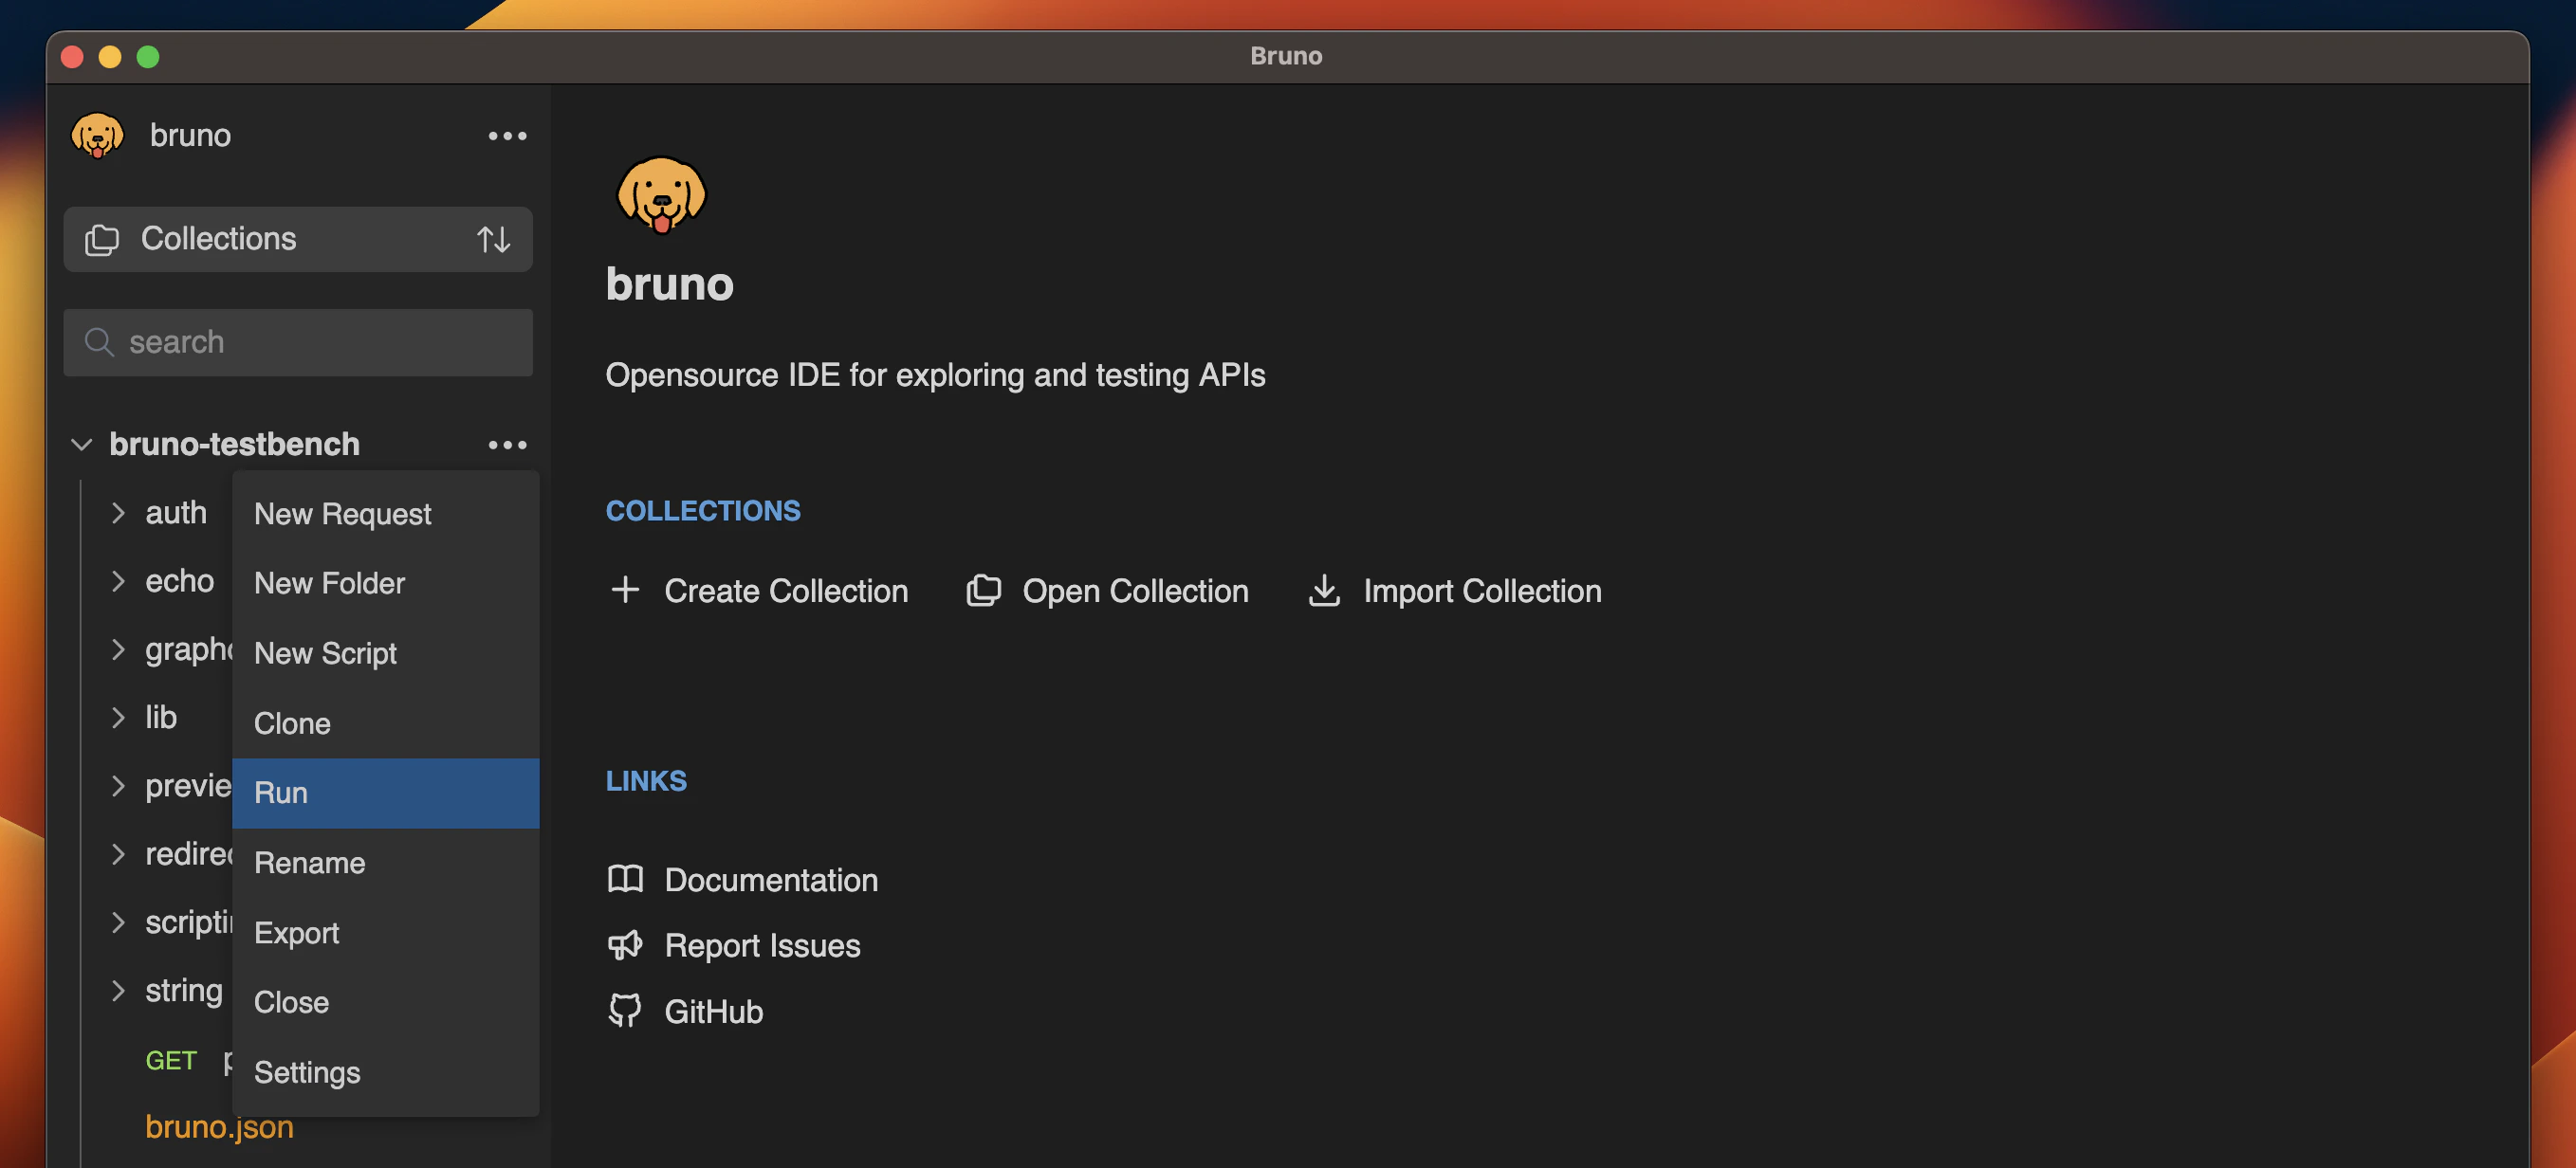Open three-dots menu next to bruno header
This screenshot has height=1168, width=2576.
(x=507, y=136)
